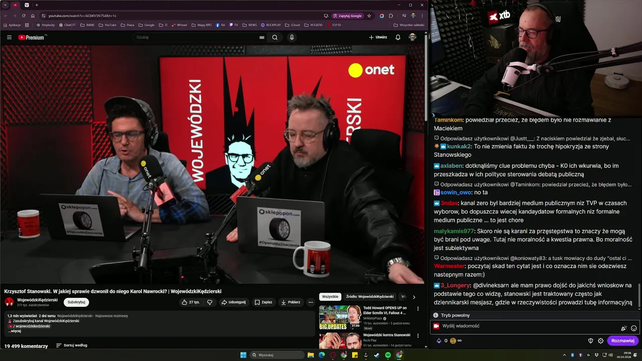Switch to the YouTube browser tab

16,5
